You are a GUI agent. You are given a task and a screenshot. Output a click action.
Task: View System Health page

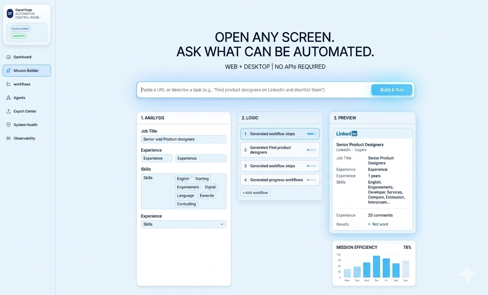27,125
